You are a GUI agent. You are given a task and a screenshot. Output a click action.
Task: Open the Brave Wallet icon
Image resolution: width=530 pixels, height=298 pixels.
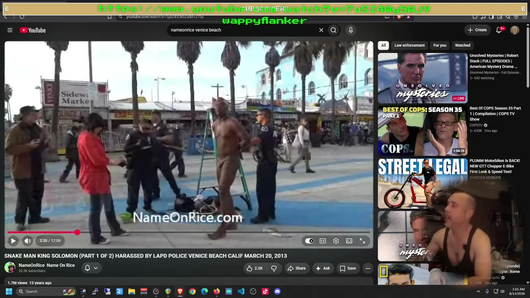pyautogui.click(x=500, y=17)
